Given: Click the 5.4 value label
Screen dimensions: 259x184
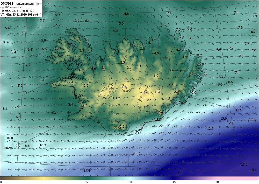Looking at the screenshot, I should point(70,104).
